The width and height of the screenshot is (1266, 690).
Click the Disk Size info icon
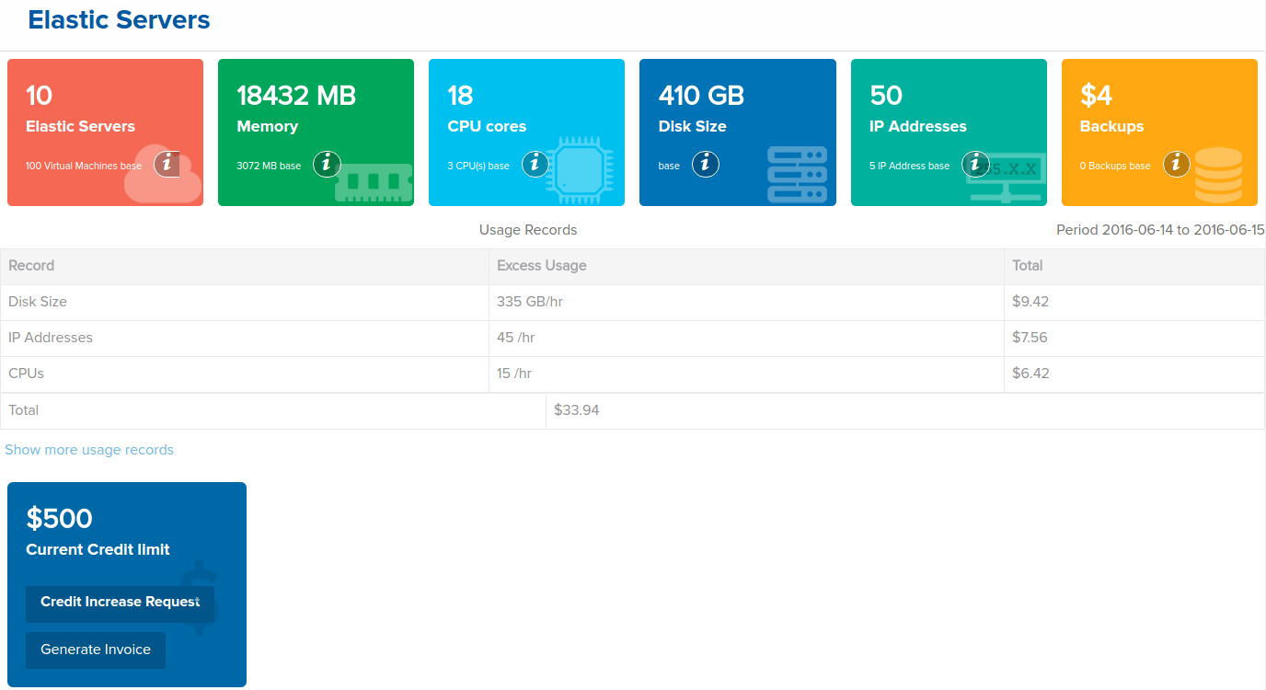pyautogui.click(x=706, y=164)
